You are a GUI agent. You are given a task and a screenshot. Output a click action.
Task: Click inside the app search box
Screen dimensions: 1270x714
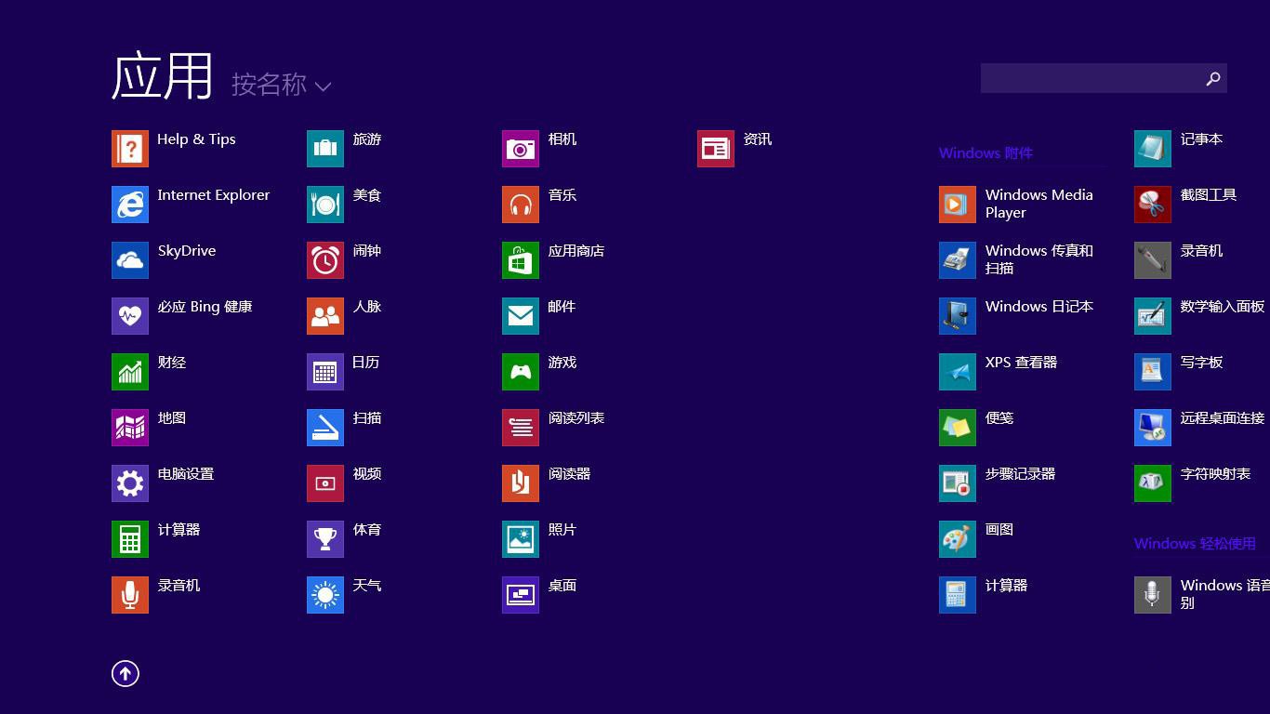click(1088, 79)
